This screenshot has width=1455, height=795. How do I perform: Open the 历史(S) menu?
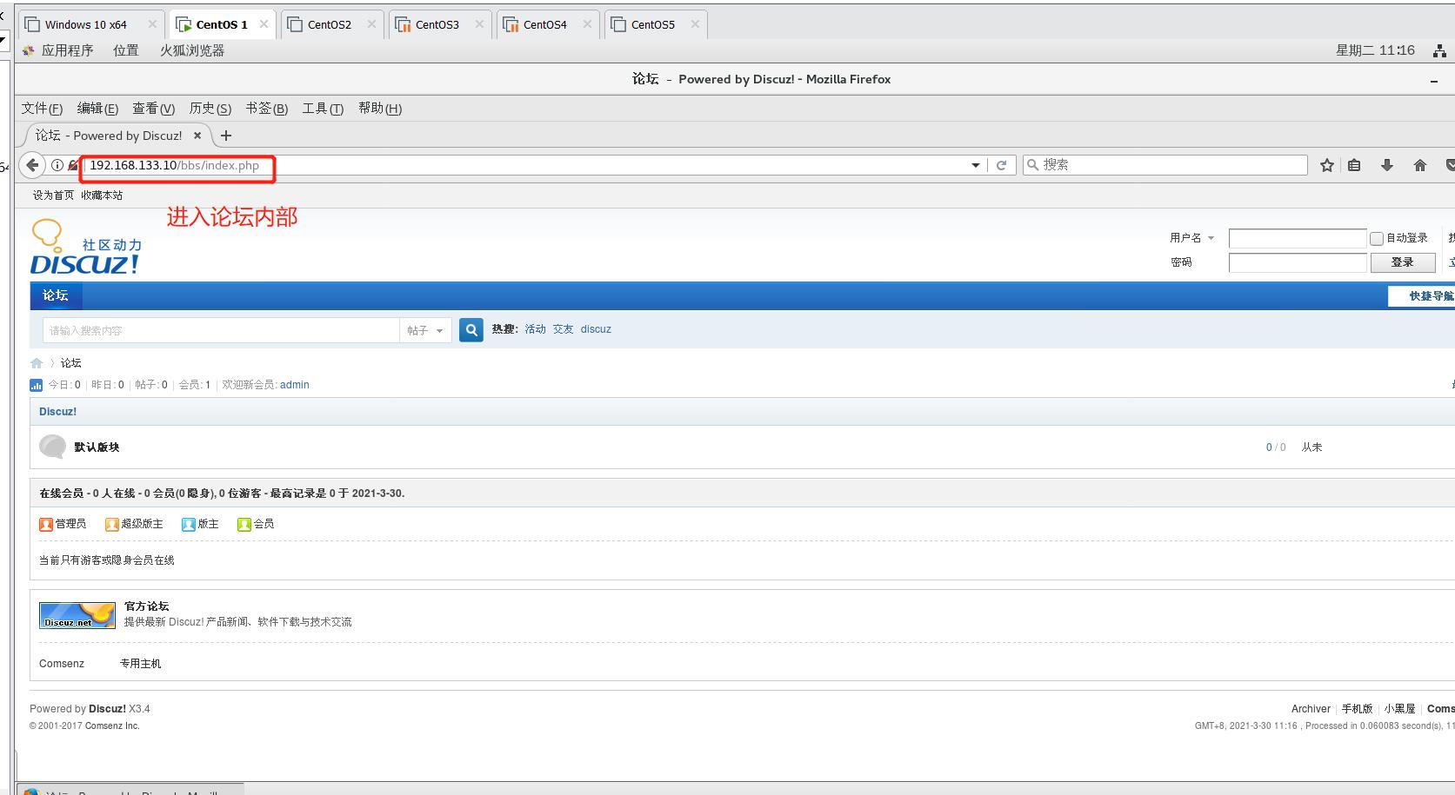(x=210, y=109)
